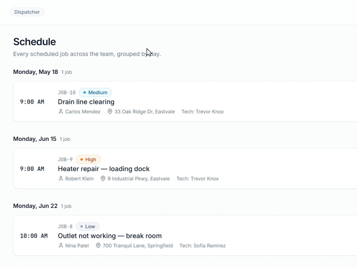This screenshot has height=268, width=357.
Task: Open the Heater repair — loading dock job
Action: [104, 169]
